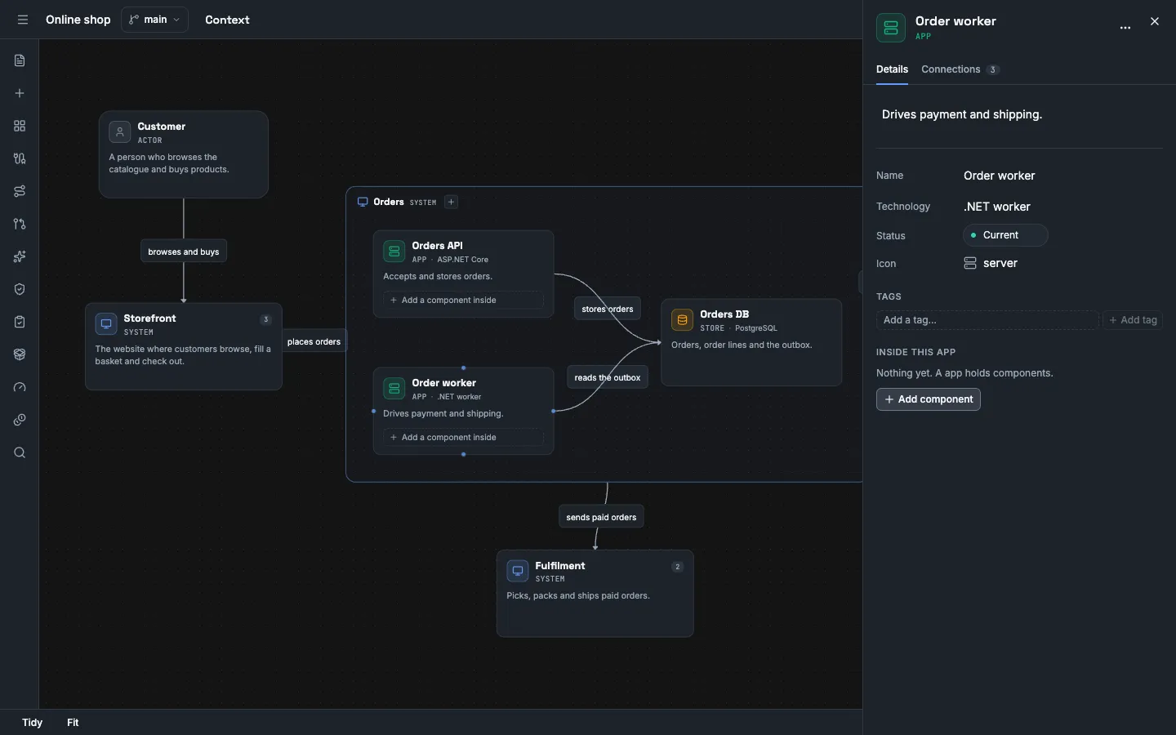Open the clipboard check icon in sidebar
The width and height of the screenshot is (1176, 735).
tap(20, 322)
